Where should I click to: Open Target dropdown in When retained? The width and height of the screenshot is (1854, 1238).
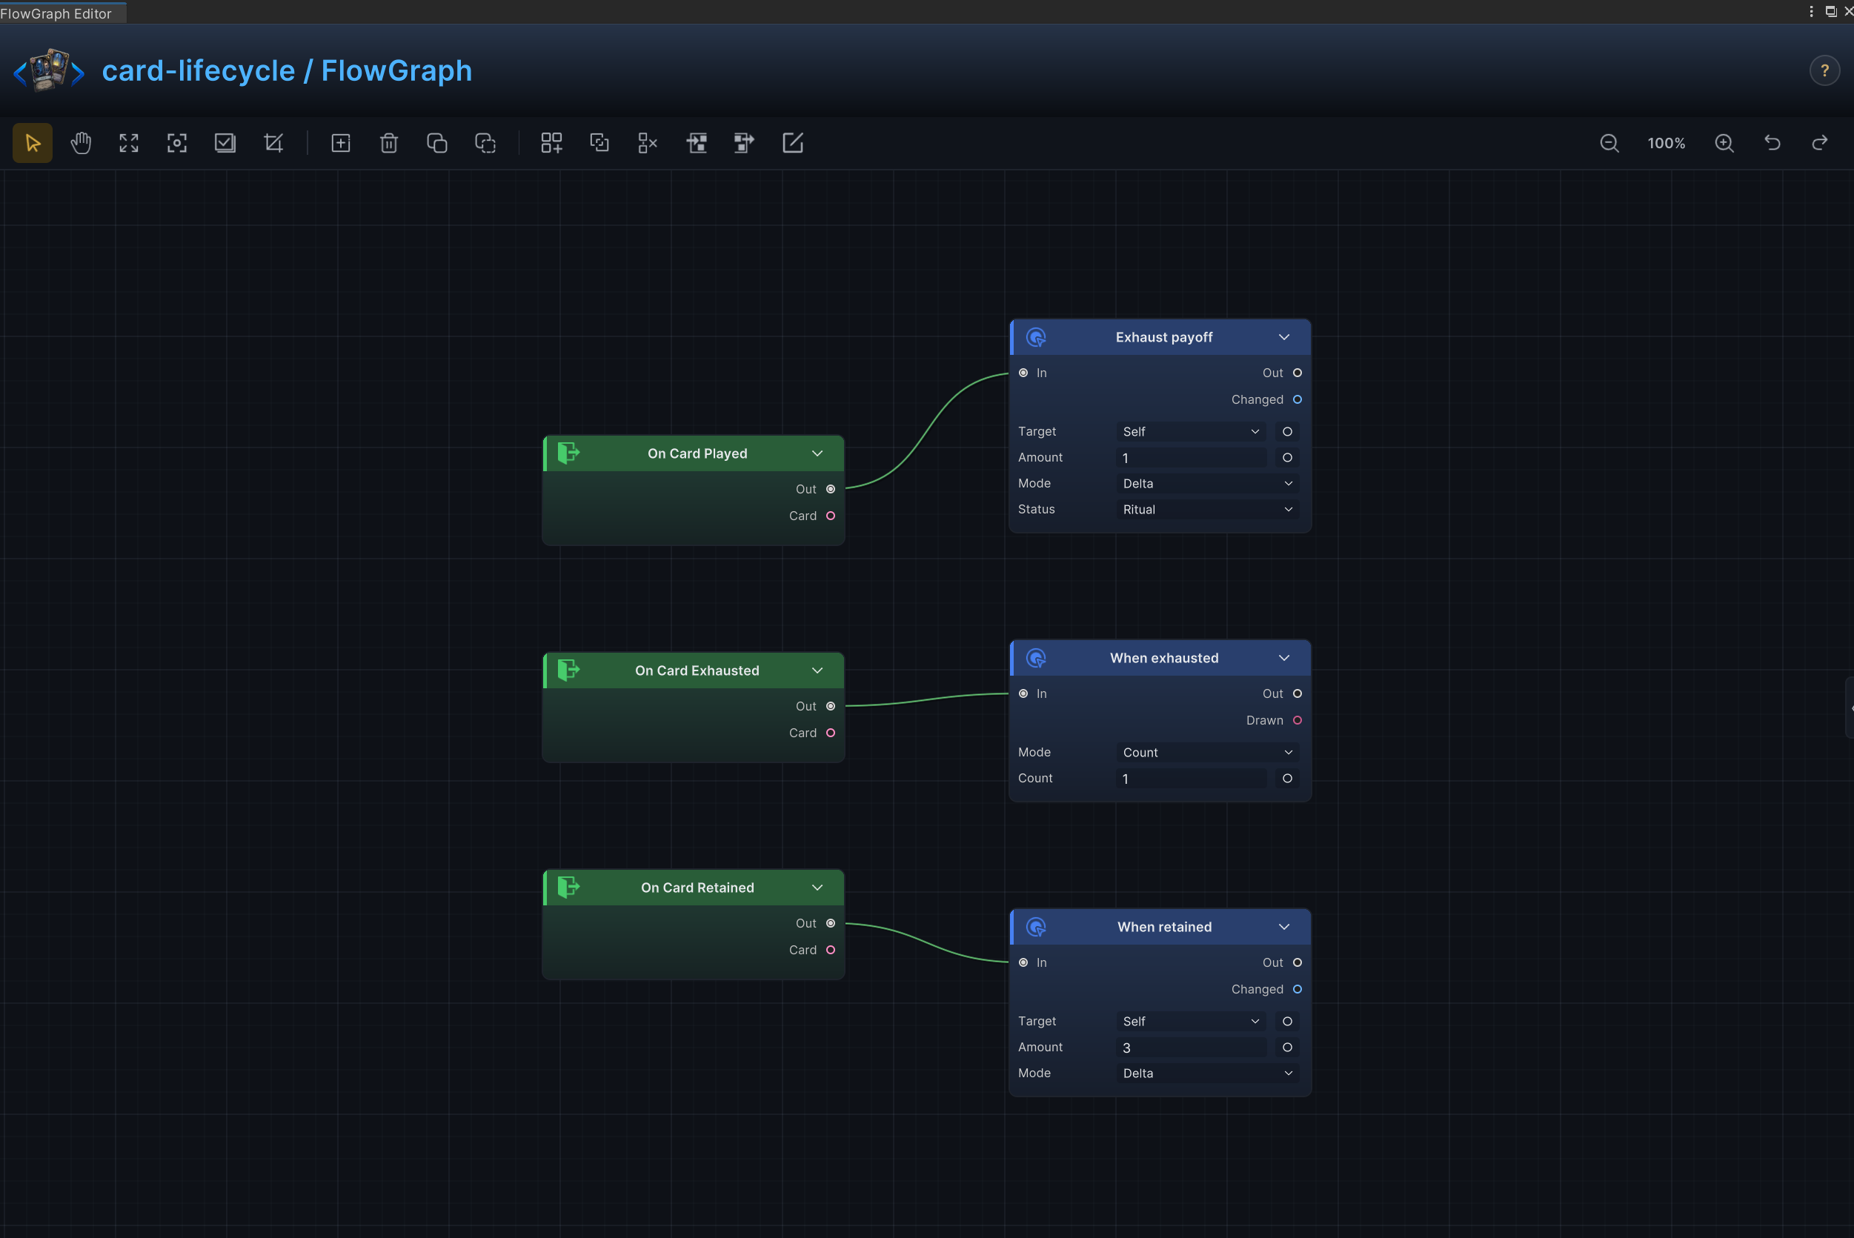1191,1022
